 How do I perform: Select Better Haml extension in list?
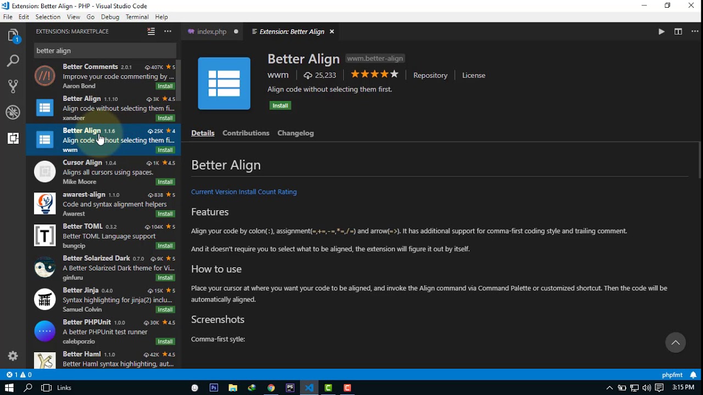pos(103,359)
